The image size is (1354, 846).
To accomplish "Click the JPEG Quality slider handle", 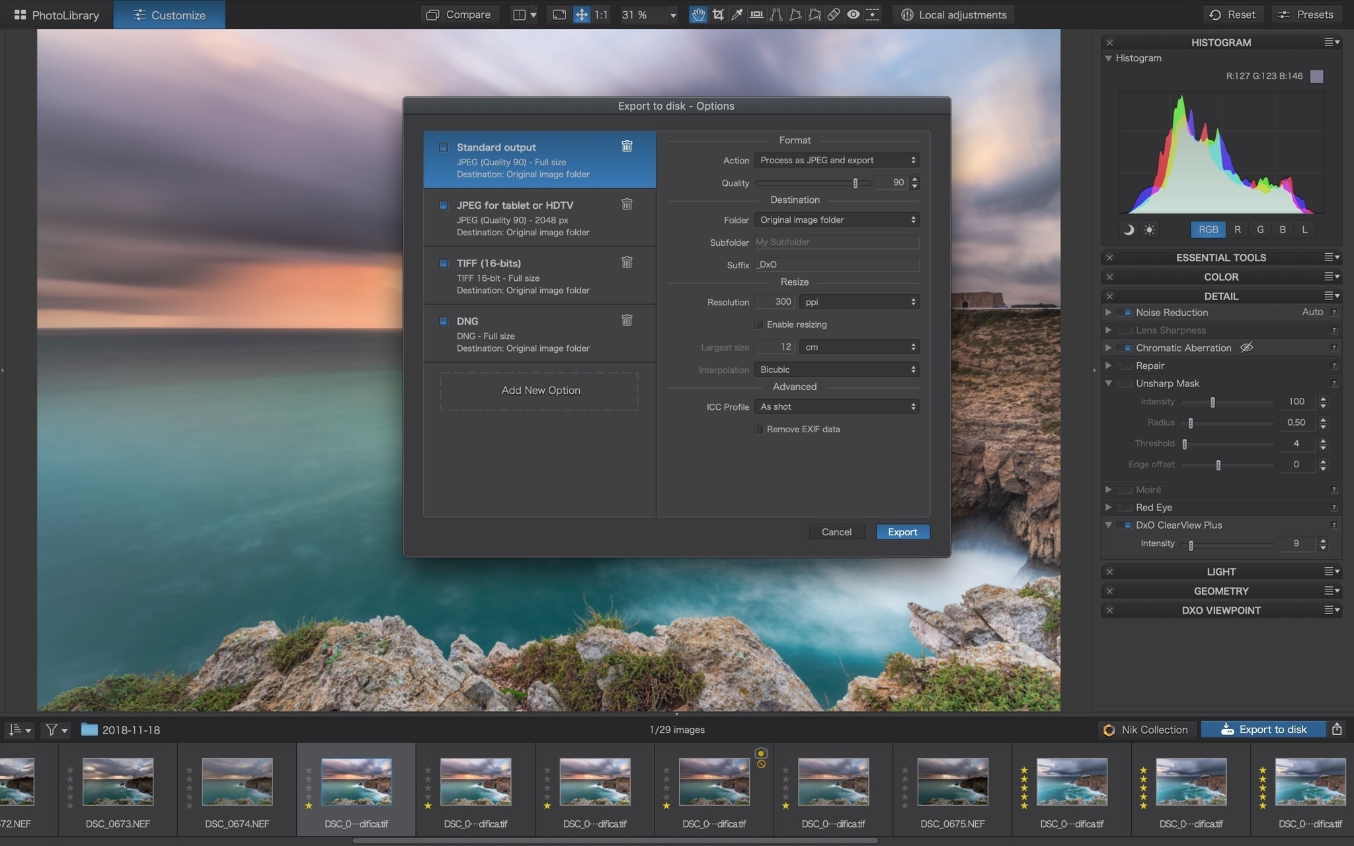I will pos(856,183).
